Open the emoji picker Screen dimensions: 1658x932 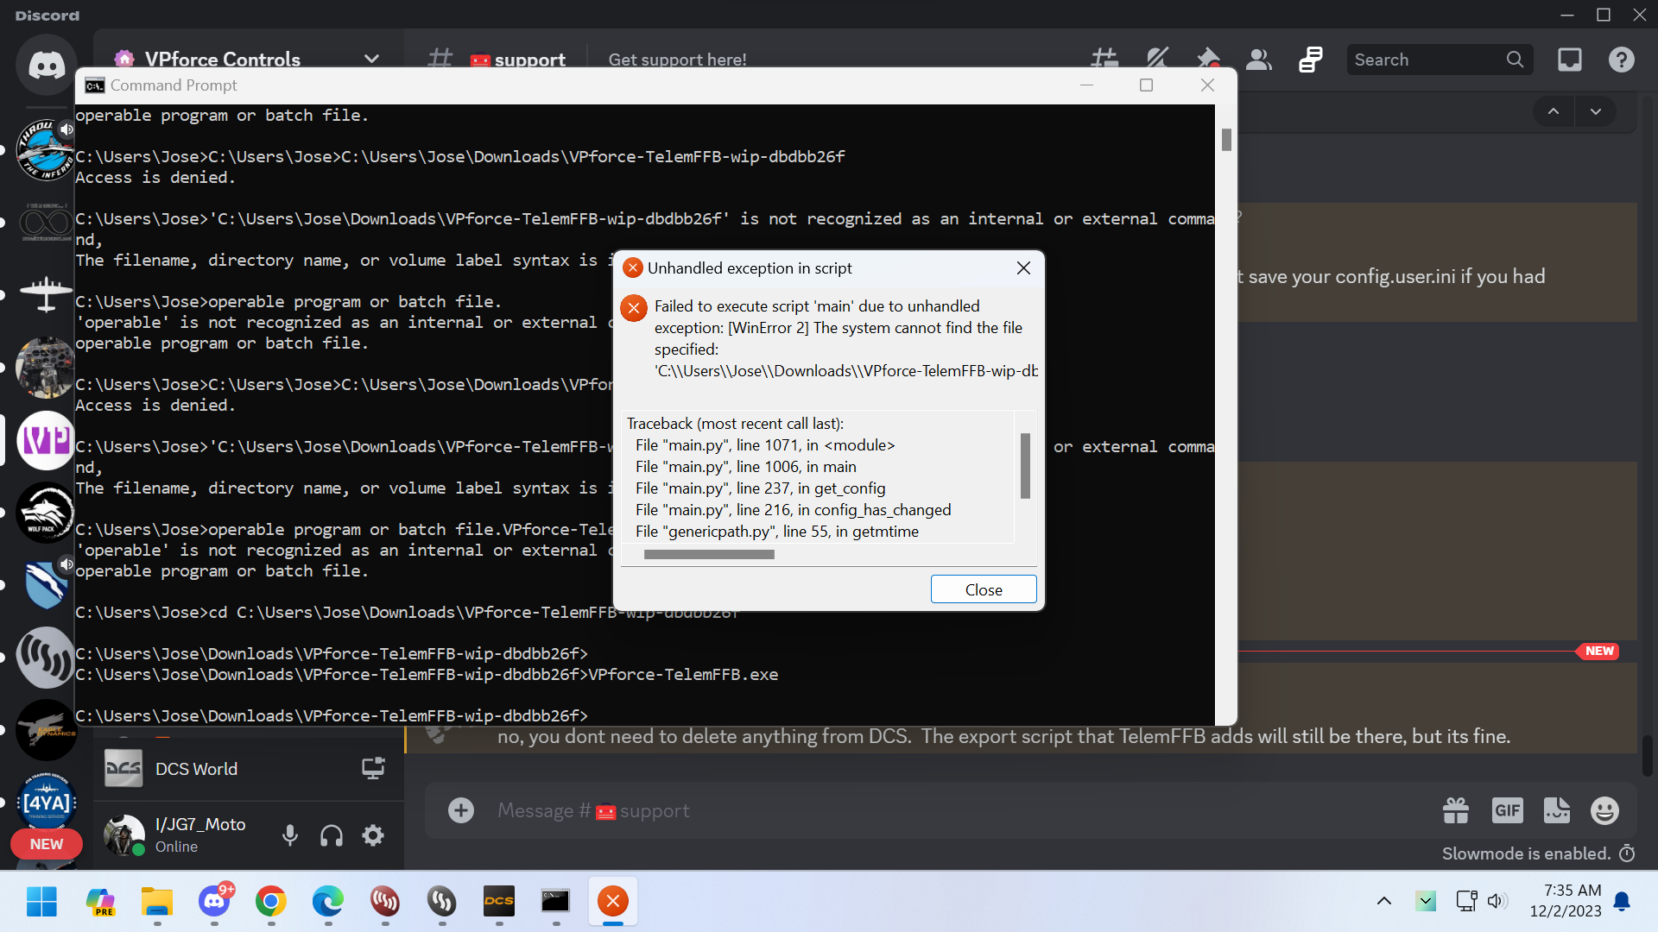pos(1604,810)
